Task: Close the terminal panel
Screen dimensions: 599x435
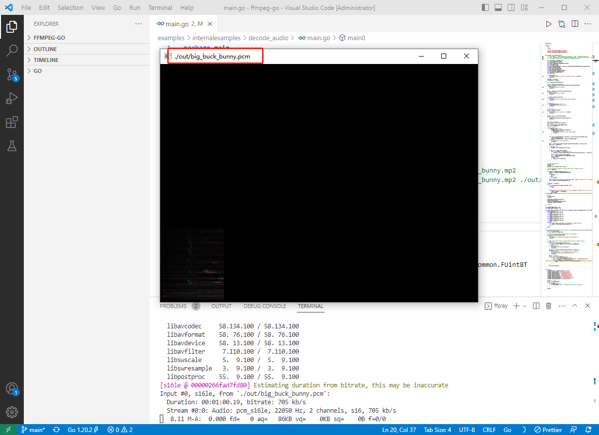Action: [x=588, y=306]
